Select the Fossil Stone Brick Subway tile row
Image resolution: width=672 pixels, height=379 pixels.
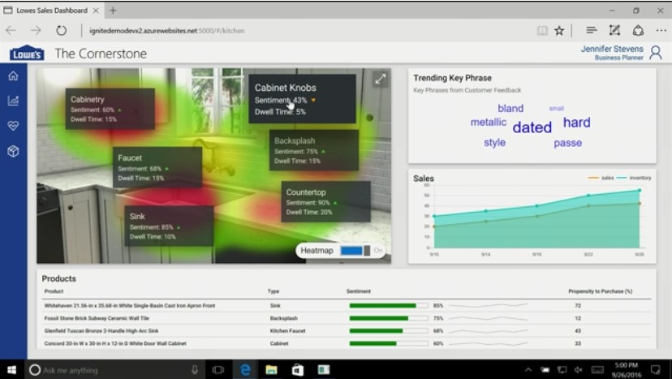coord(347,318)
